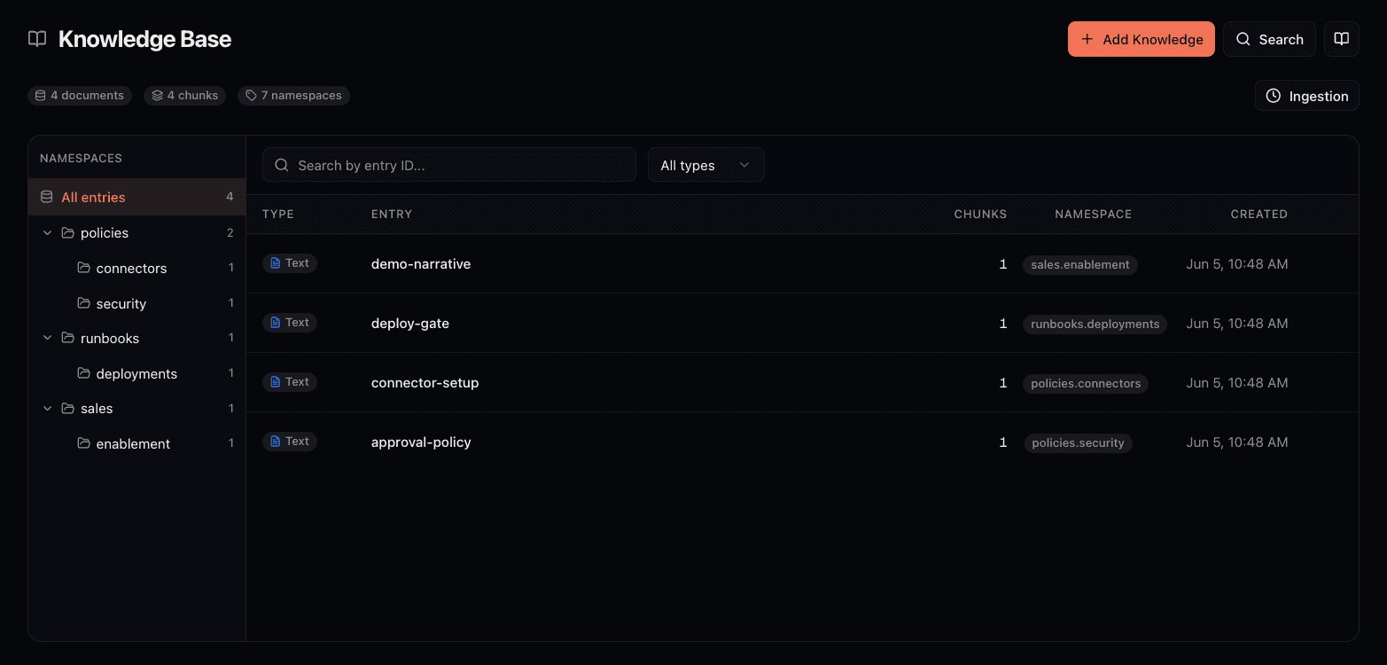The image size is (1387, 665).
Task: Click the Text type badge for deploy-gate
Action: coord(290,323)
